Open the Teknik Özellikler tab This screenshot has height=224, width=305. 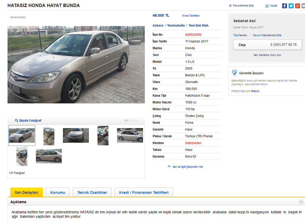92,192
